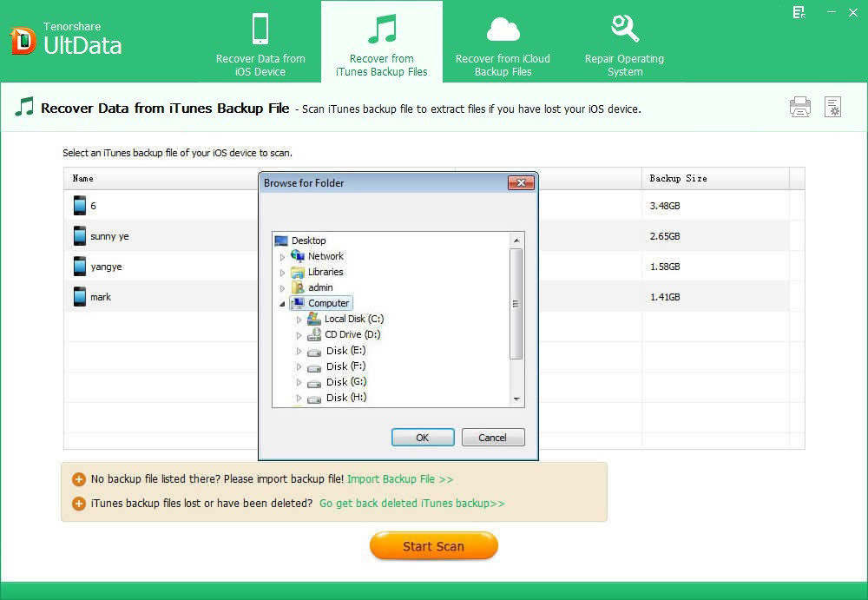Open the settings document icon in header
The width and height of the screenshot is (868, 600).
[832, 107]
